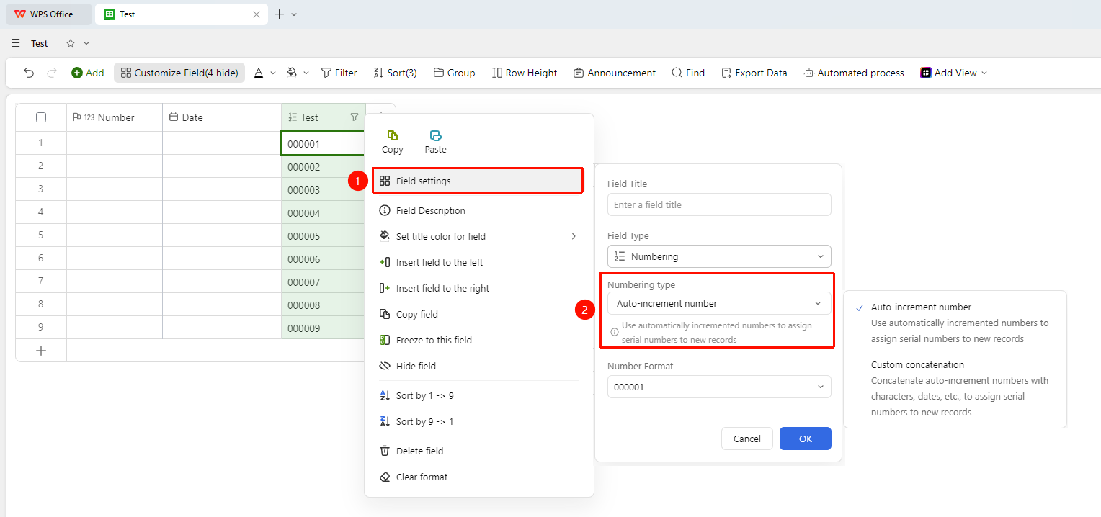1101x517 pixels.
Task: Confirm field settings with OK
Action: pyautogui.click(x=806, y=439)
